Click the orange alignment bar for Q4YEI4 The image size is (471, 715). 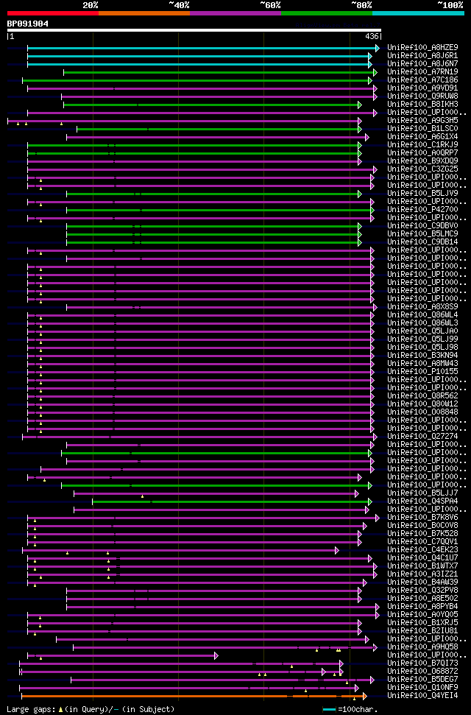[x=194, y=696]
